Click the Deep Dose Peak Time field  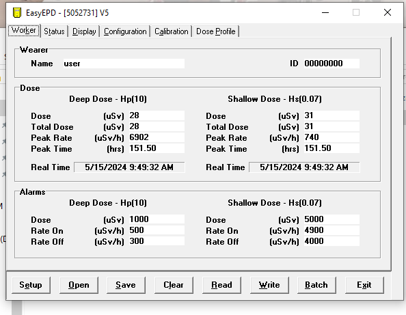point(157,148)
